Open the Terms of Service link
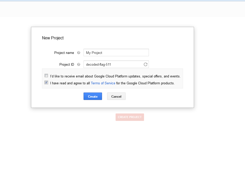The width and height of the screenshot is (245, 184). [x=103, y=83]
